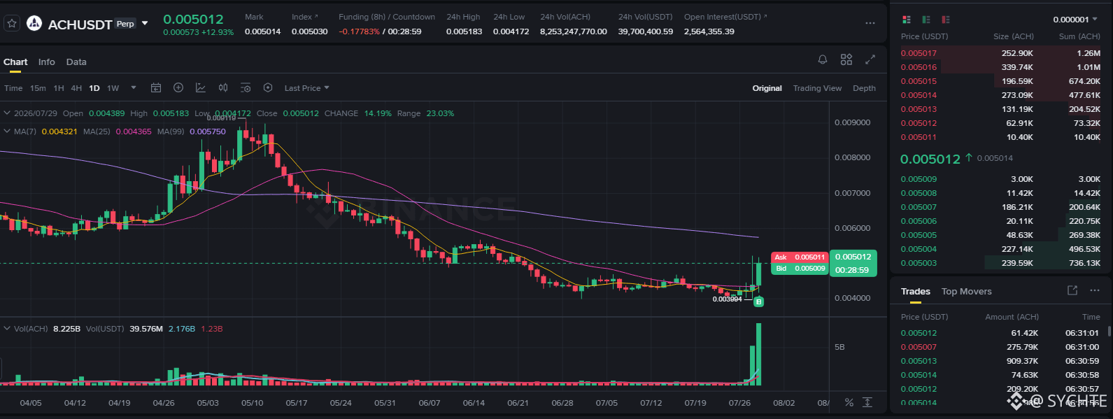Open the order book 0.000001 precision dropdown

(1076, 20)
